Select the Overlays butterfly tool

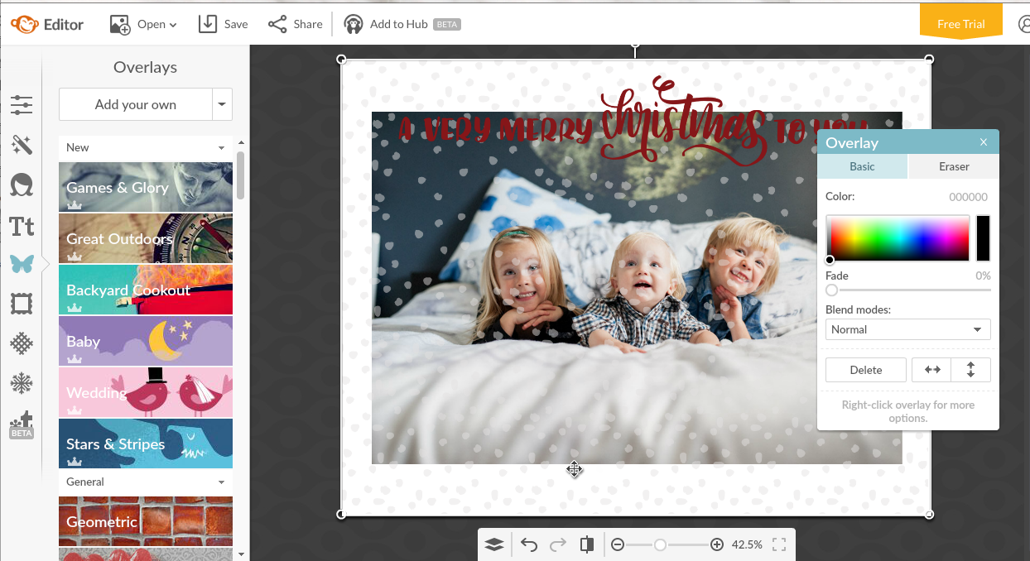pos(22,264)
